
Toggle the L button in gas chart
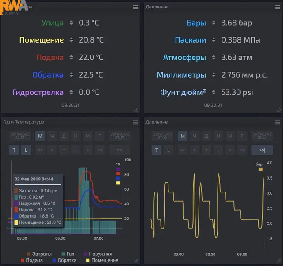(26, 150)
